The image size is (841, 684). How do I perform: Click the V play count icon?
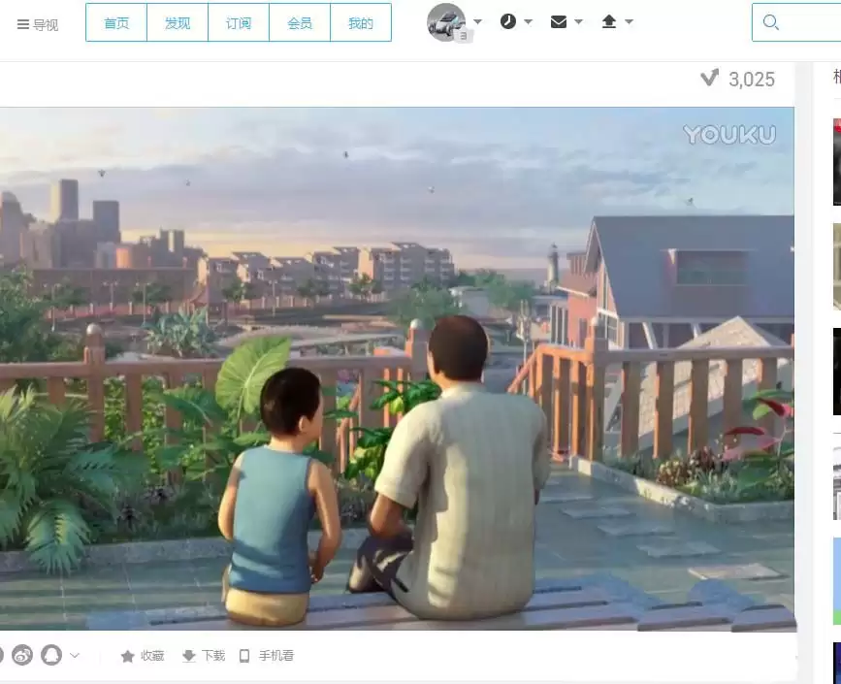[x=710, y=79]
